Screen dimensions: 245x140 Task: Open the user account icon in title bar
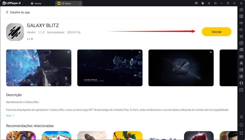click(x=202, y=3)
